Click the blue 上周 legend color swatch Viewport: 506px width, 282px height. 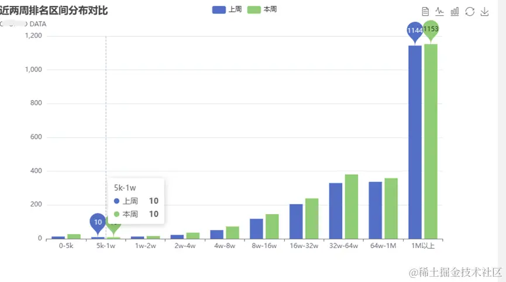219,10
